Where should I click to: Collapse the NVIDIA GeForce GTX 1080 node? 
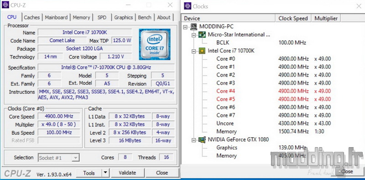tap(193, 140)
